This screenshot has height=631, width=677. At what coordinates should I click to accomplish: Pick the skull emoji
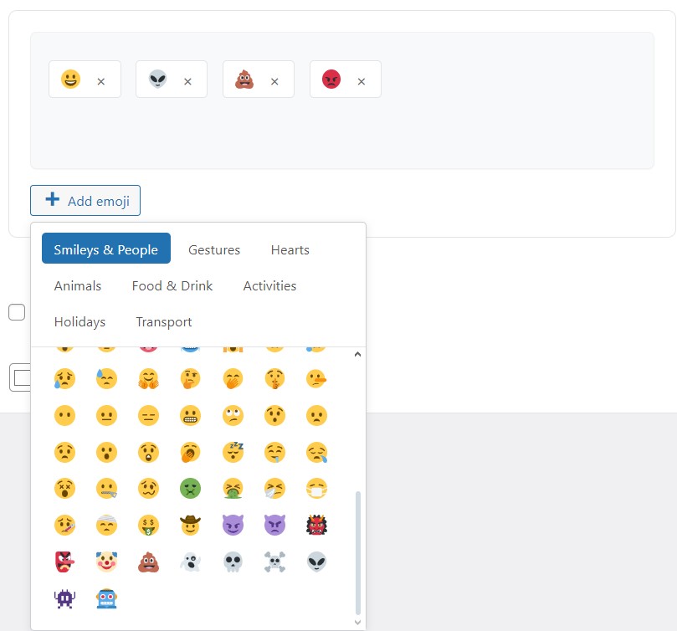pyautogui.click(x=233, y=562)
